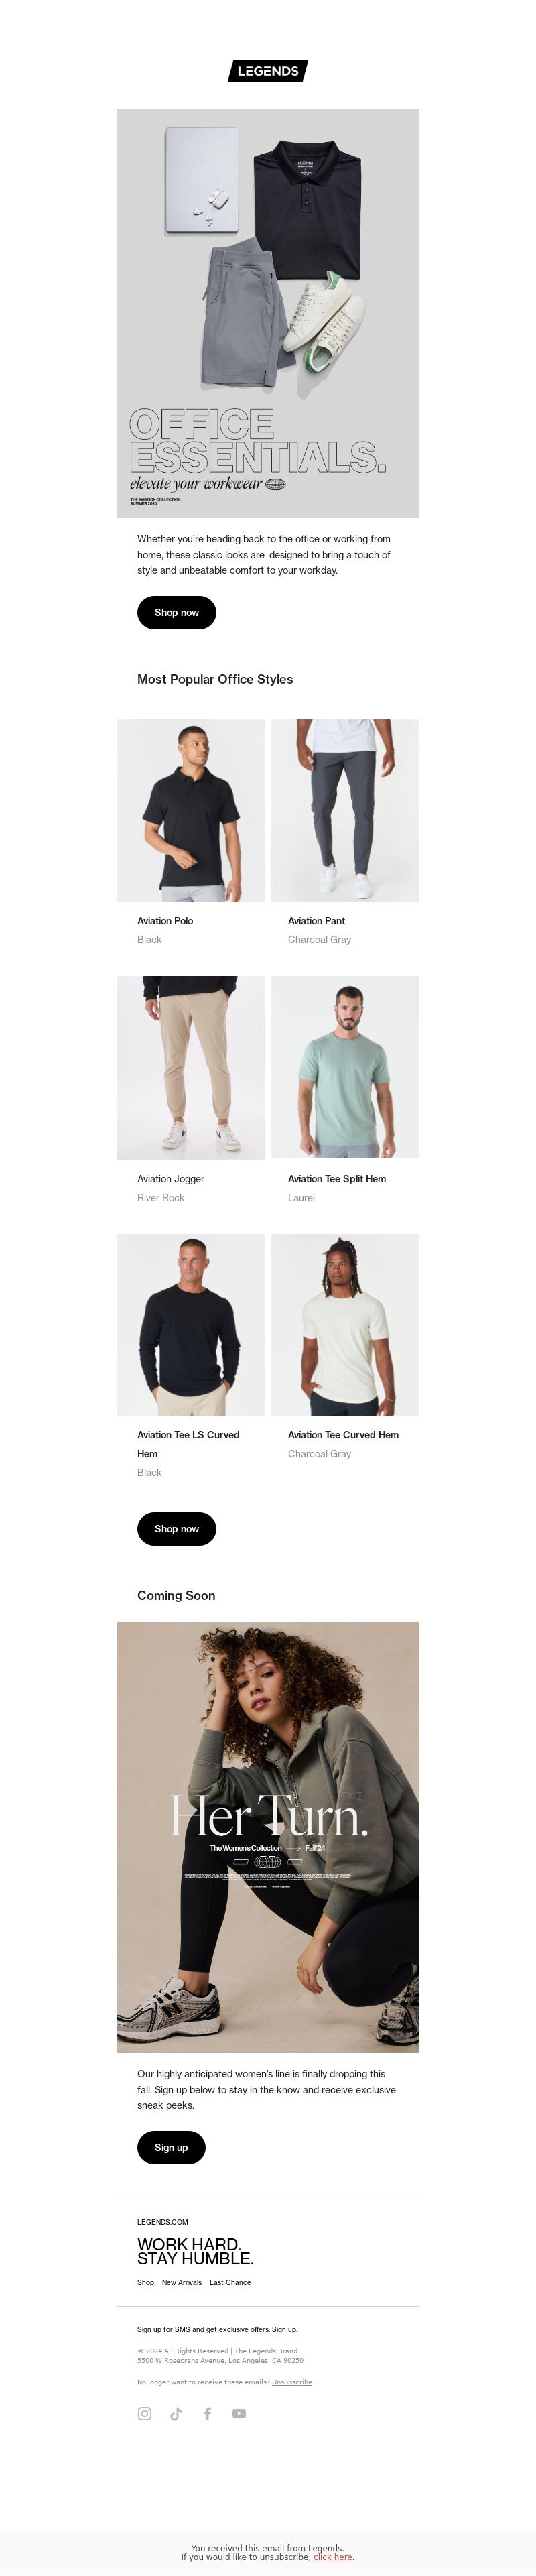Click the 'click here' unsubscribe link
The height and width of the screenshot is (2576, 536).
(x=333, y=2556)
